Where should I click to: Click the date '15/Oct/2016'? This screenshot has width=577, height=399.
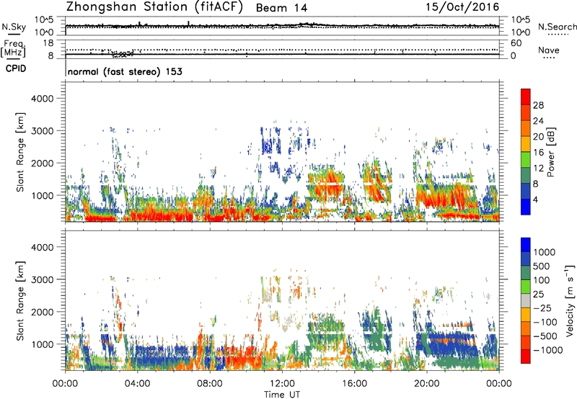pos(462,7)
